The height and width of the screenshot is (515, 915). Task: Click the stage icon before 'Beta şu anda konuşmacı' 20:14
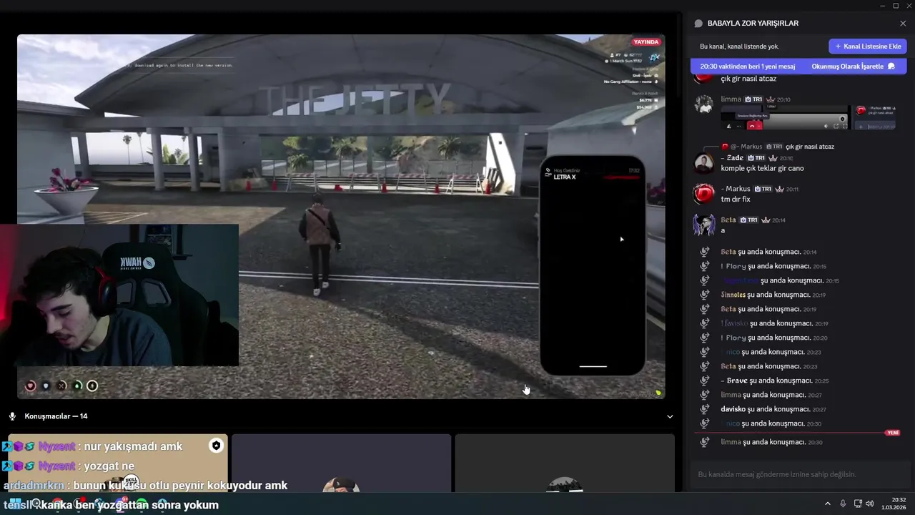(704, 252)
